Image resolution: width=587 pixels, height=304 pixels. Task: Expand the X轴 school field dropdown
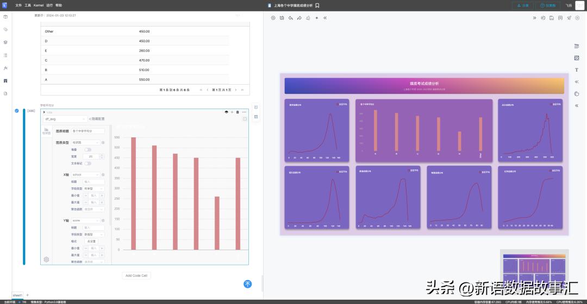click(x=86, y=175)
